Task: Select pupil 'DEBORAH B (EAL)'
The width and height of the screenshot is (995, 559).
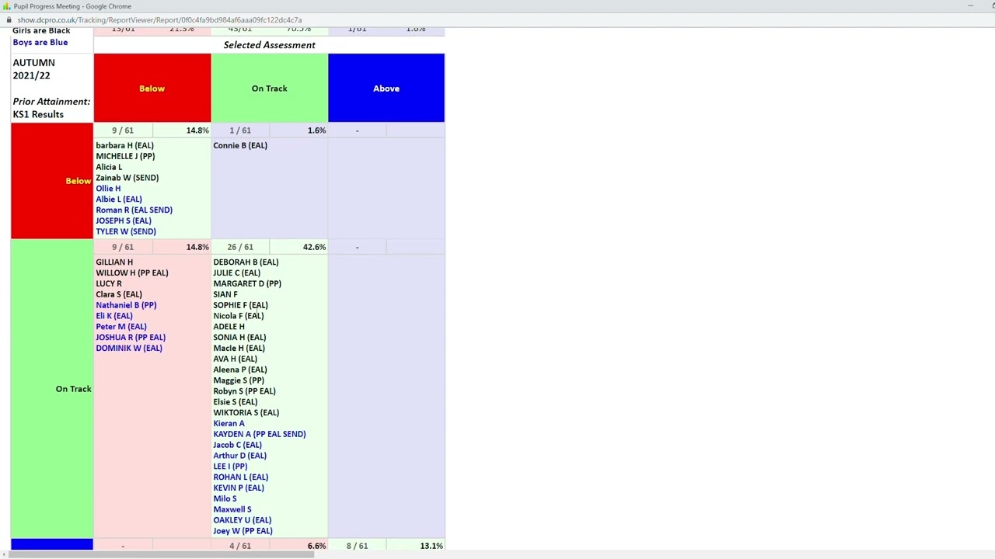Action: pyautogui.click(x=246, y=262)
